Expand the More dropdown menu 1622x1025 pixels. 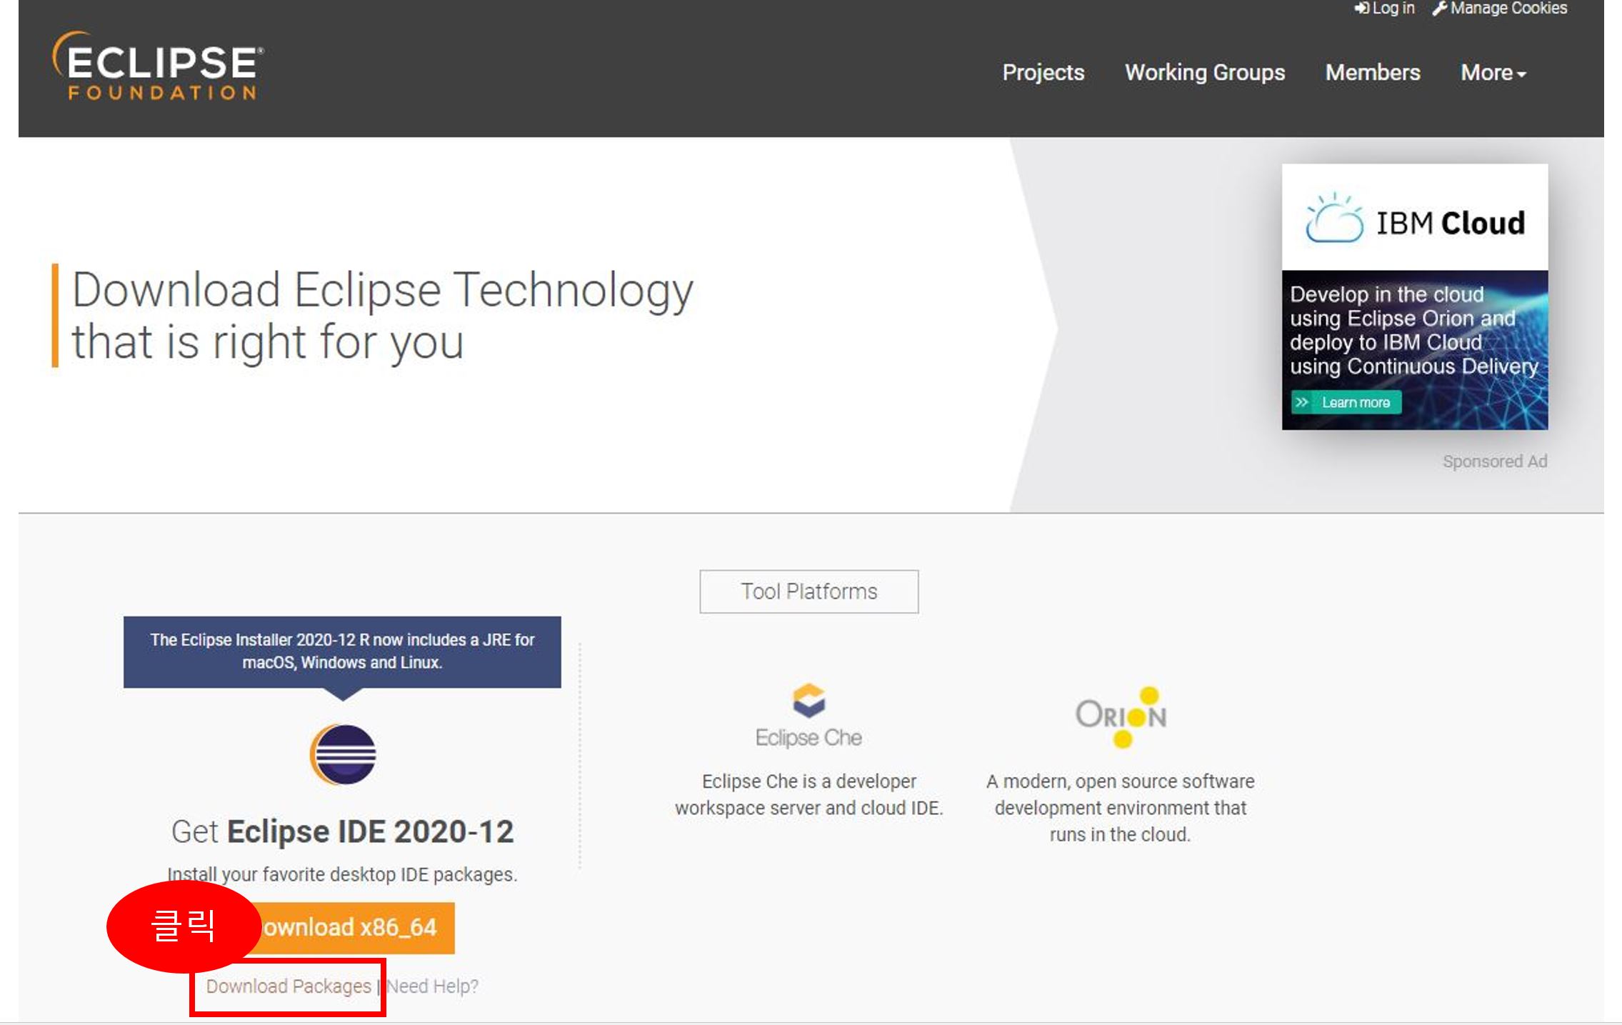[1493, 73]
